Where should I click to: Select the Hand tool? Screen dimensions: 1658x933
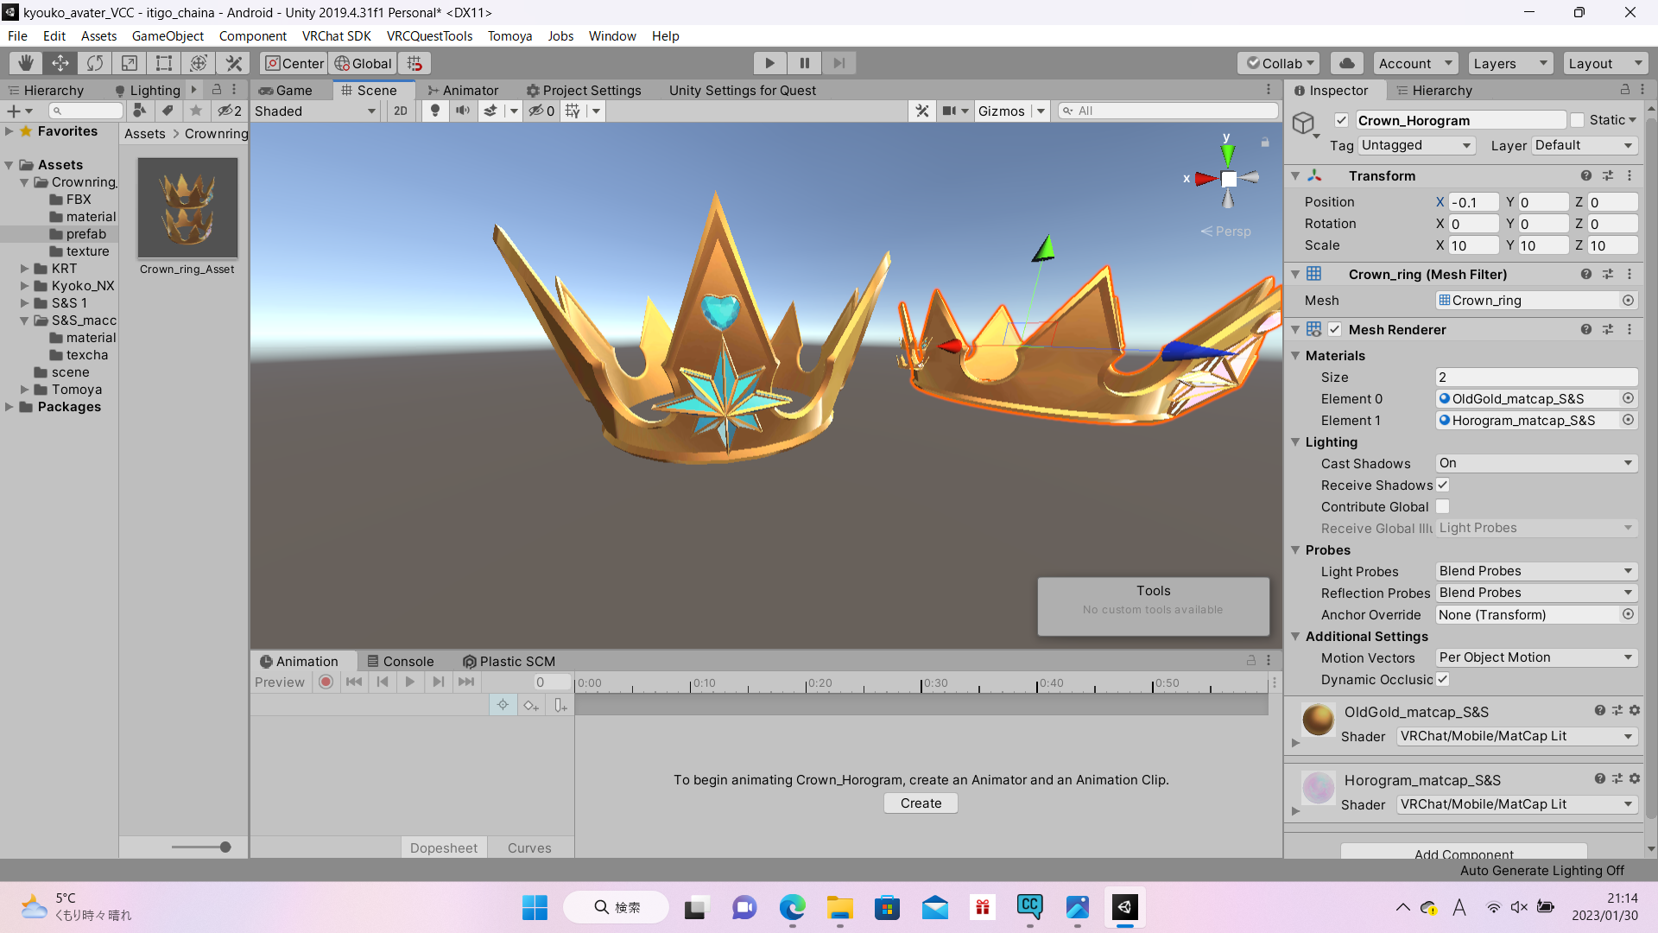[x=25, y=62]
